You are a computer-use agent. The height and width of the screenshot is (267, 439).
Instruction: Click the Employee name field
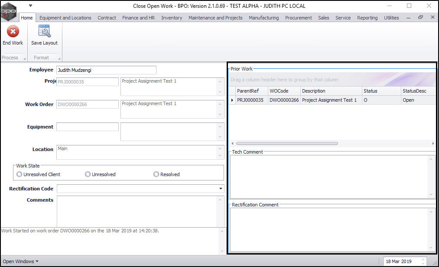click(x=106, y=70)
